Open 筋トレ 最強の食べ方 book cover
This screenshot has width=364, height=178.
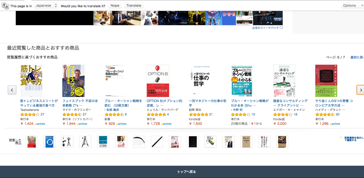point(31,81)
